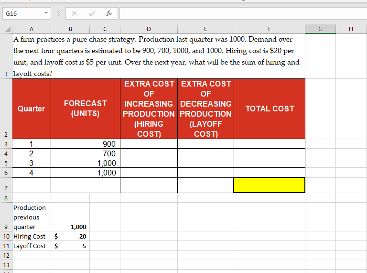Click quarter number 2 cell
The width and height of the screenshot is (367, 273).
(32, 153)
